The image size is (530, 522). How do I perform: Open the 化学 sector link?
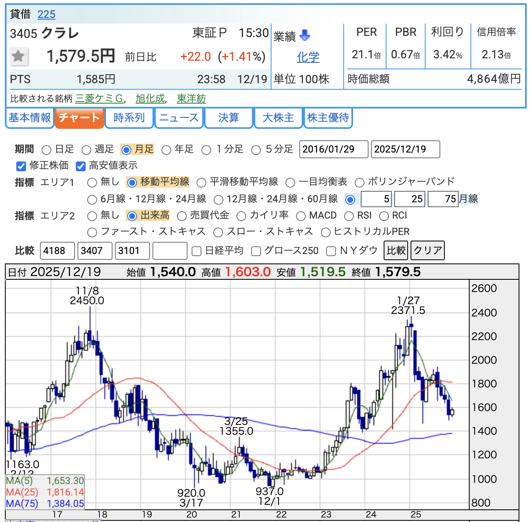click(x=308, y=57)
